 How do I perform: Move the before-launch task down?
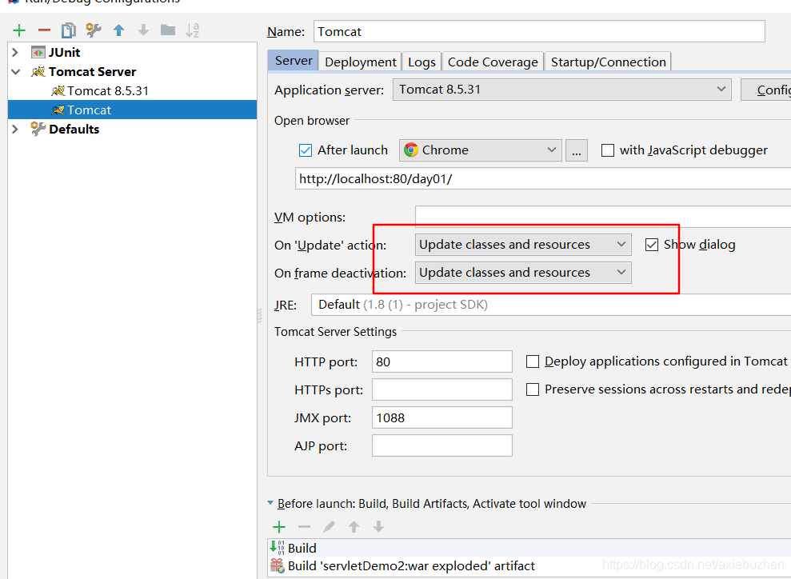pyautogui.click(x=378, y=527)
